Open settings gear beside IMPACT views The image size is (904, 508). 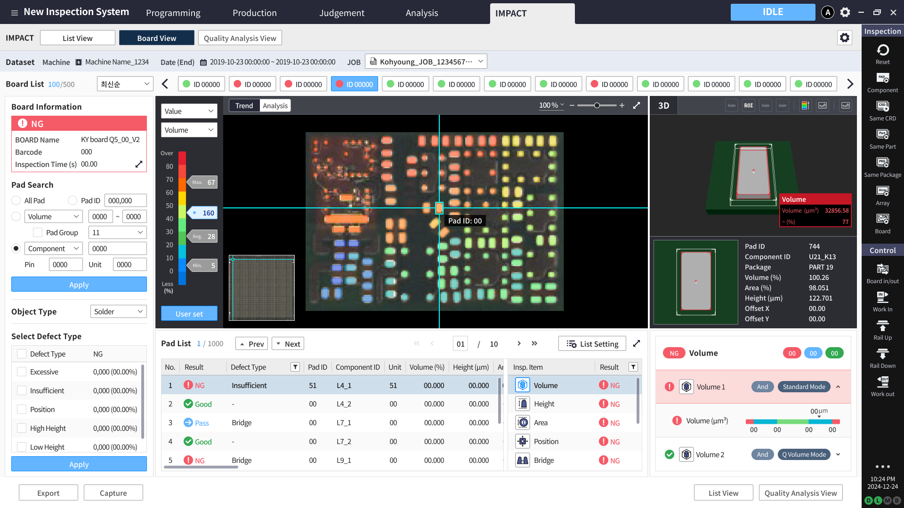coord(845,38)
